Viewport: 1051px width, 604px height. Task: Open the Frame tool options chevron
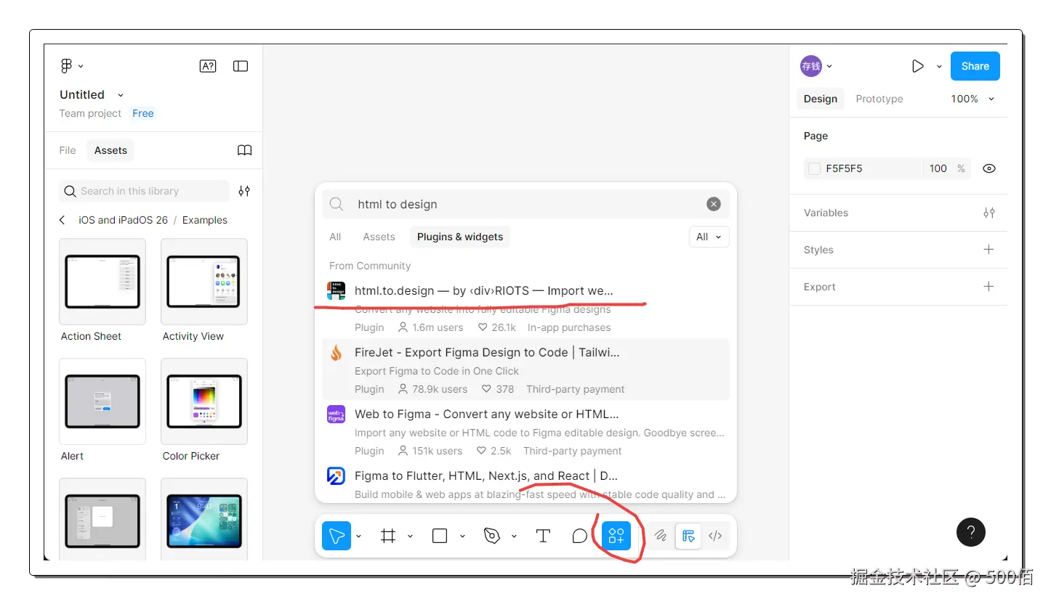[410, 536]
